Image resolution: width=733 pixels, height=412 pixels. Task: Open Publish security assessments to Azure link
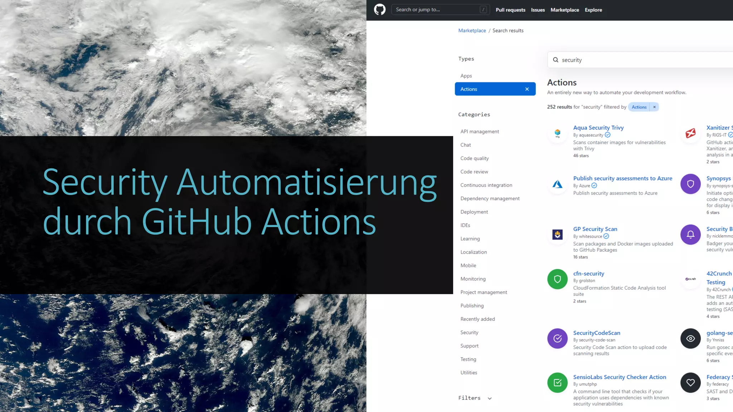pyautogui.click(x=623, y=178)
